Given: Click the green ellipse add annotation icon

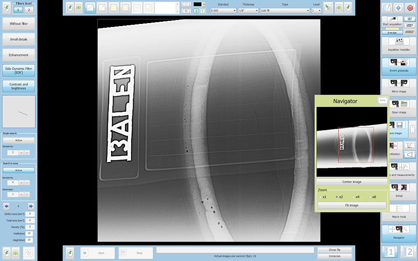Looking at the screenshot, I should [x=186, y=4].
